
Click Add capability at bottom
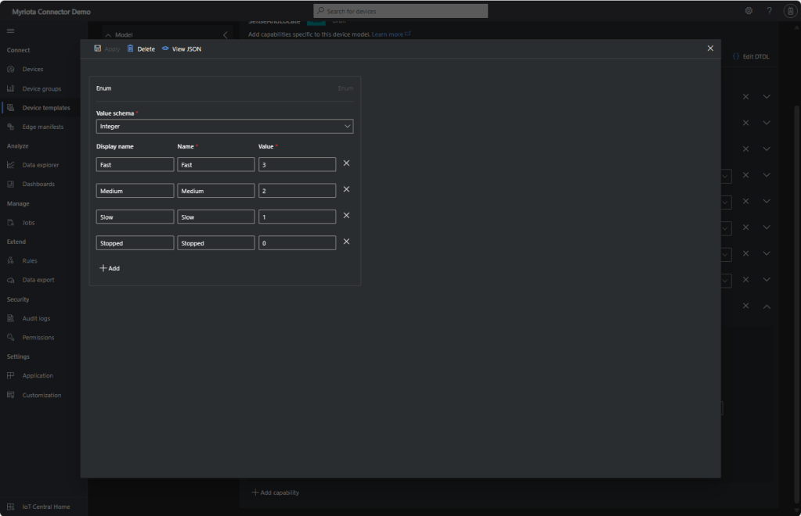point(276,493)
